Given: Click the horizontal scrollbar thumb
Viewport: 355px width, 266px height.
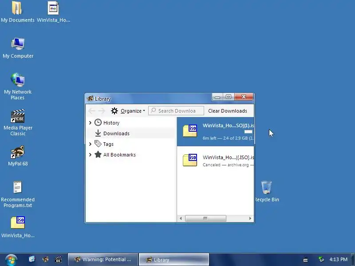Looking at the screenshot, I should [205, 218].
